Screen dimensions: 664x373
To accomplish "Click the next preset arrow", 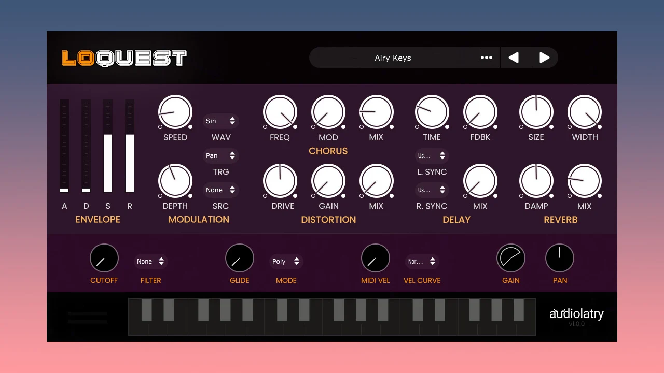I will tap(544, 58).
